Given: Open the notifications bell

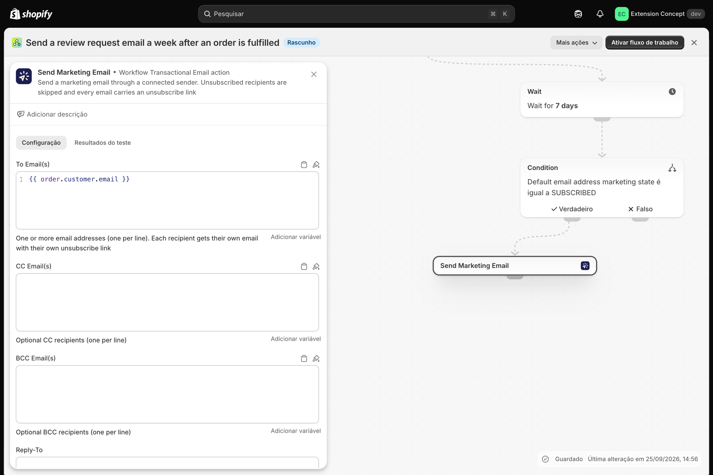Looking at the screenshot, I should click(x=600, y=14).
